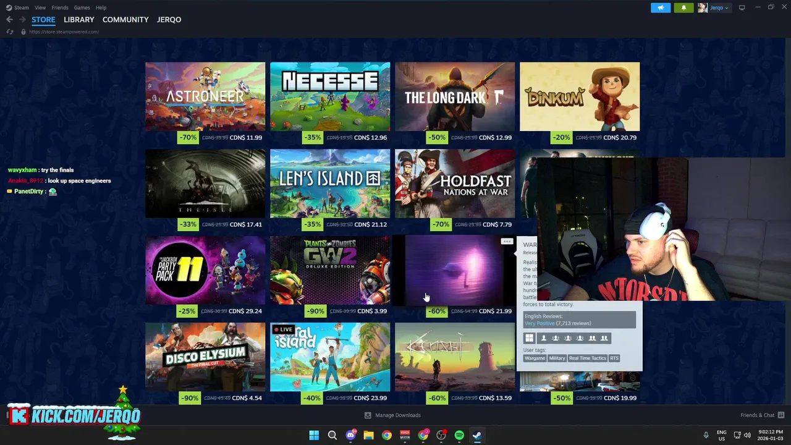791x445 pixels.
Task: Reload the store page
Action: point(9,32)
